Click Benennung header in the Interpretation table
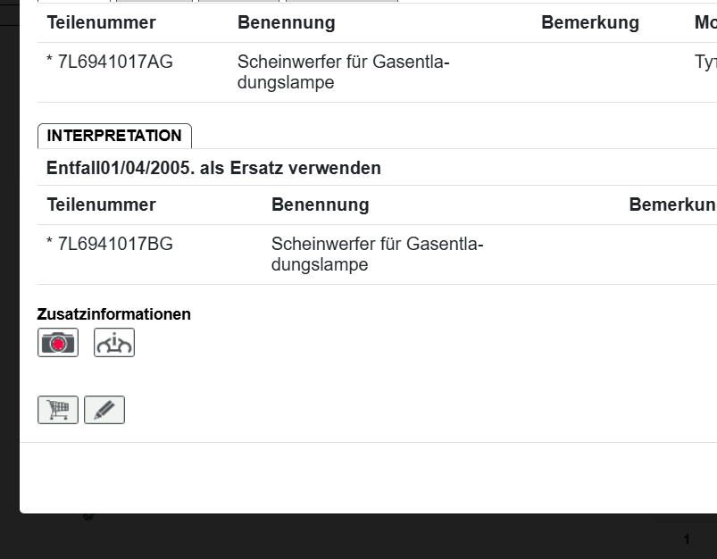This screenshot has width=717, height=559. 320,204
